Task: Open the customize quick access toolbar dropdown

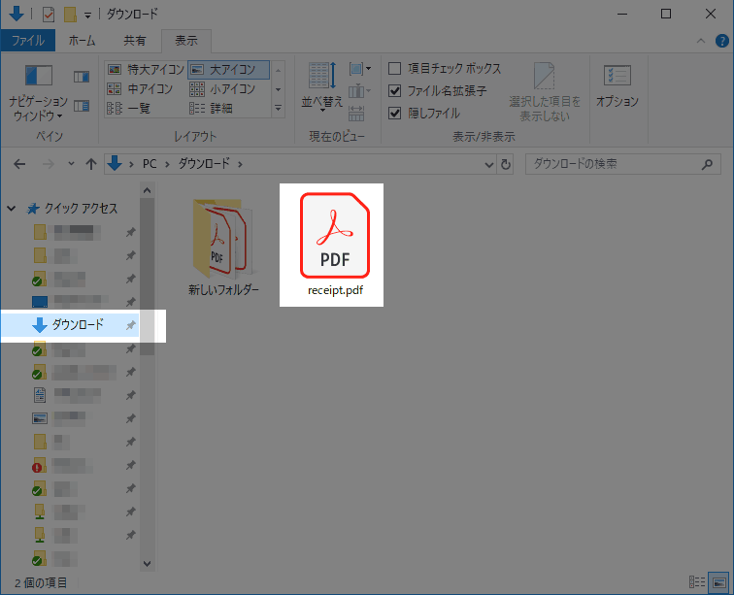Action: click(87, 16)
